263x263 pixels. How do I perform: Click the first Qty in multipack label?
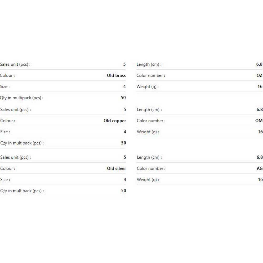pyautogui.click(x=22, y=98)
